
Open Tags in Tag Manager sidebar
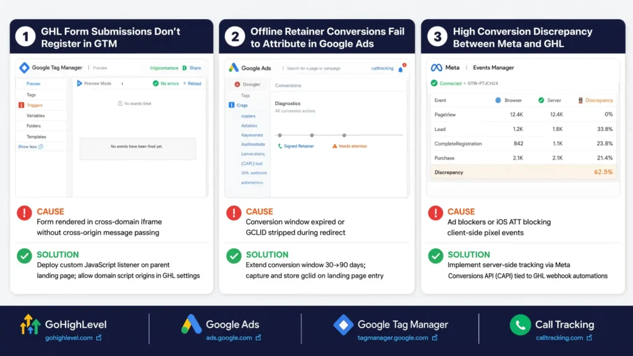(x=31, y=95)
